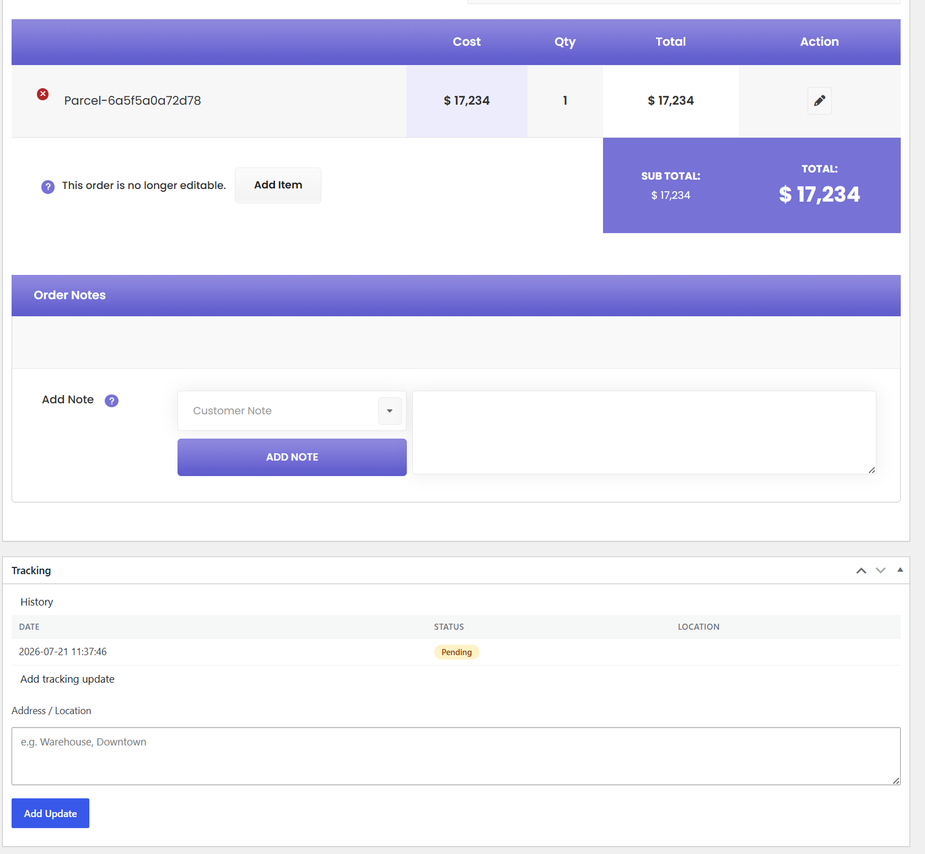Viewport: 925px width, 854px height.
Task: Collapse the Tracking panel using the triangle toggle
Action: (x=900, y=570)
